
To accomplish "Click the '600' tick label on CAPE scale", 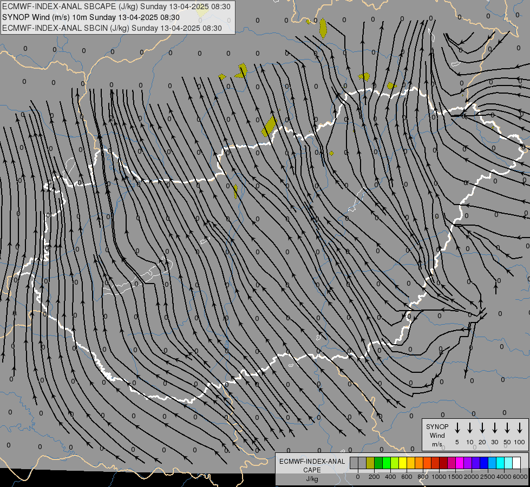I will click(x=407, y=477).
